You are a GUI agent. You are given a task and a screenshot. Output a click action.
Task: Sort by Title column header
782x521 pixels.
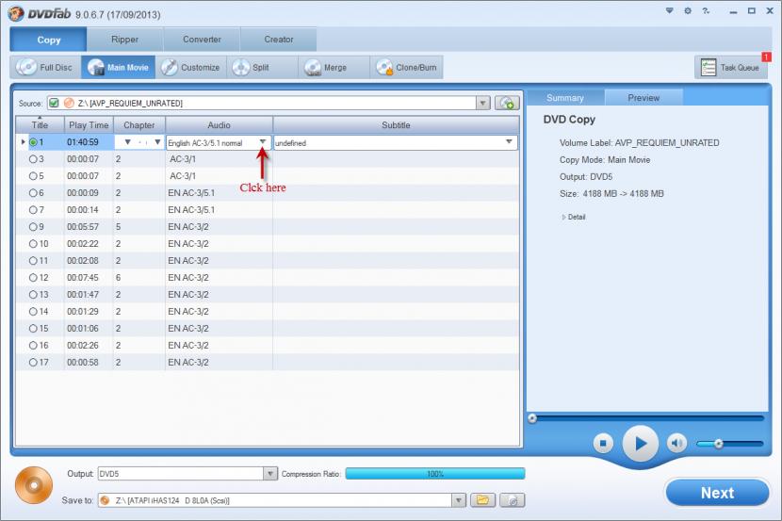tap(40, 125)
